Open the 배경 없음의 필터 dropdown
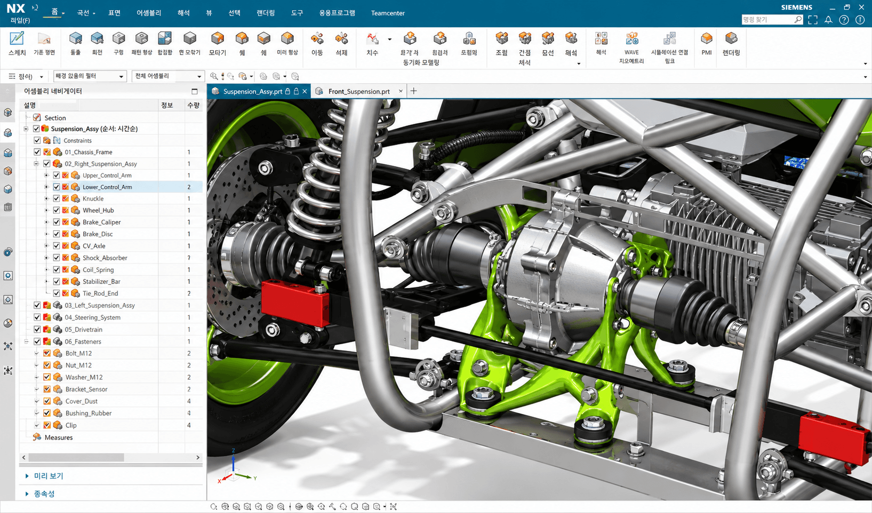872x513 pixels. (x=90, y=76)
